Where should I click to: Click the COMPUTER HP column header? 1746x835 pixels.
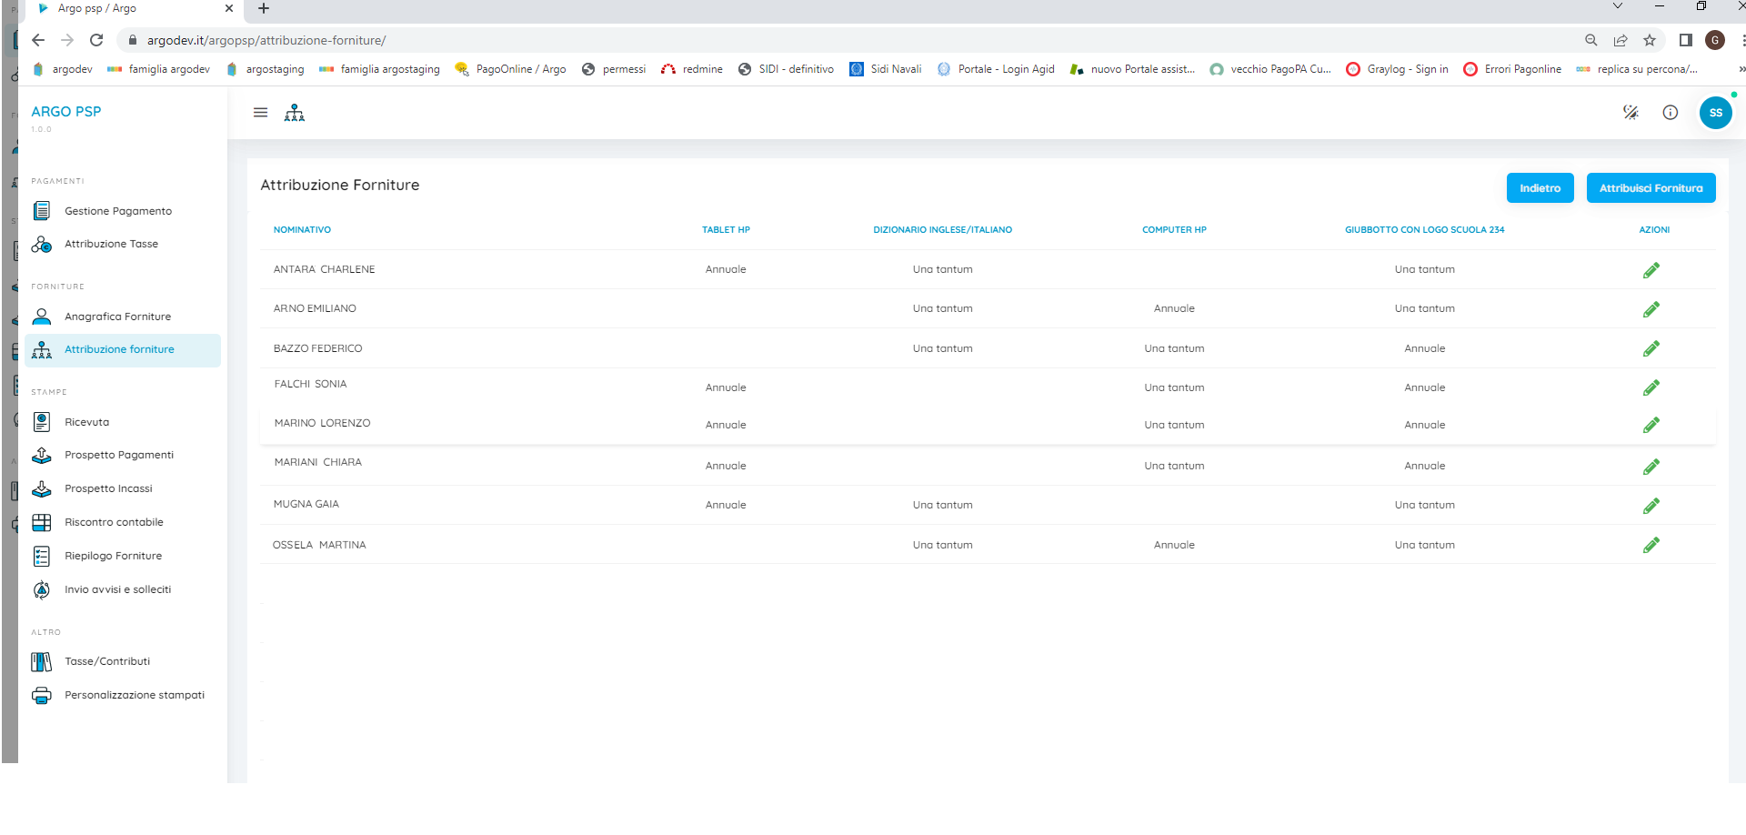[x=1174, y=230]
